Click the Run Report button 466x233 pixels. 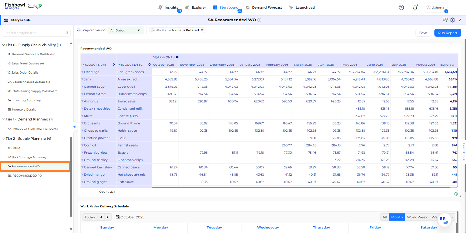(447, 33)
